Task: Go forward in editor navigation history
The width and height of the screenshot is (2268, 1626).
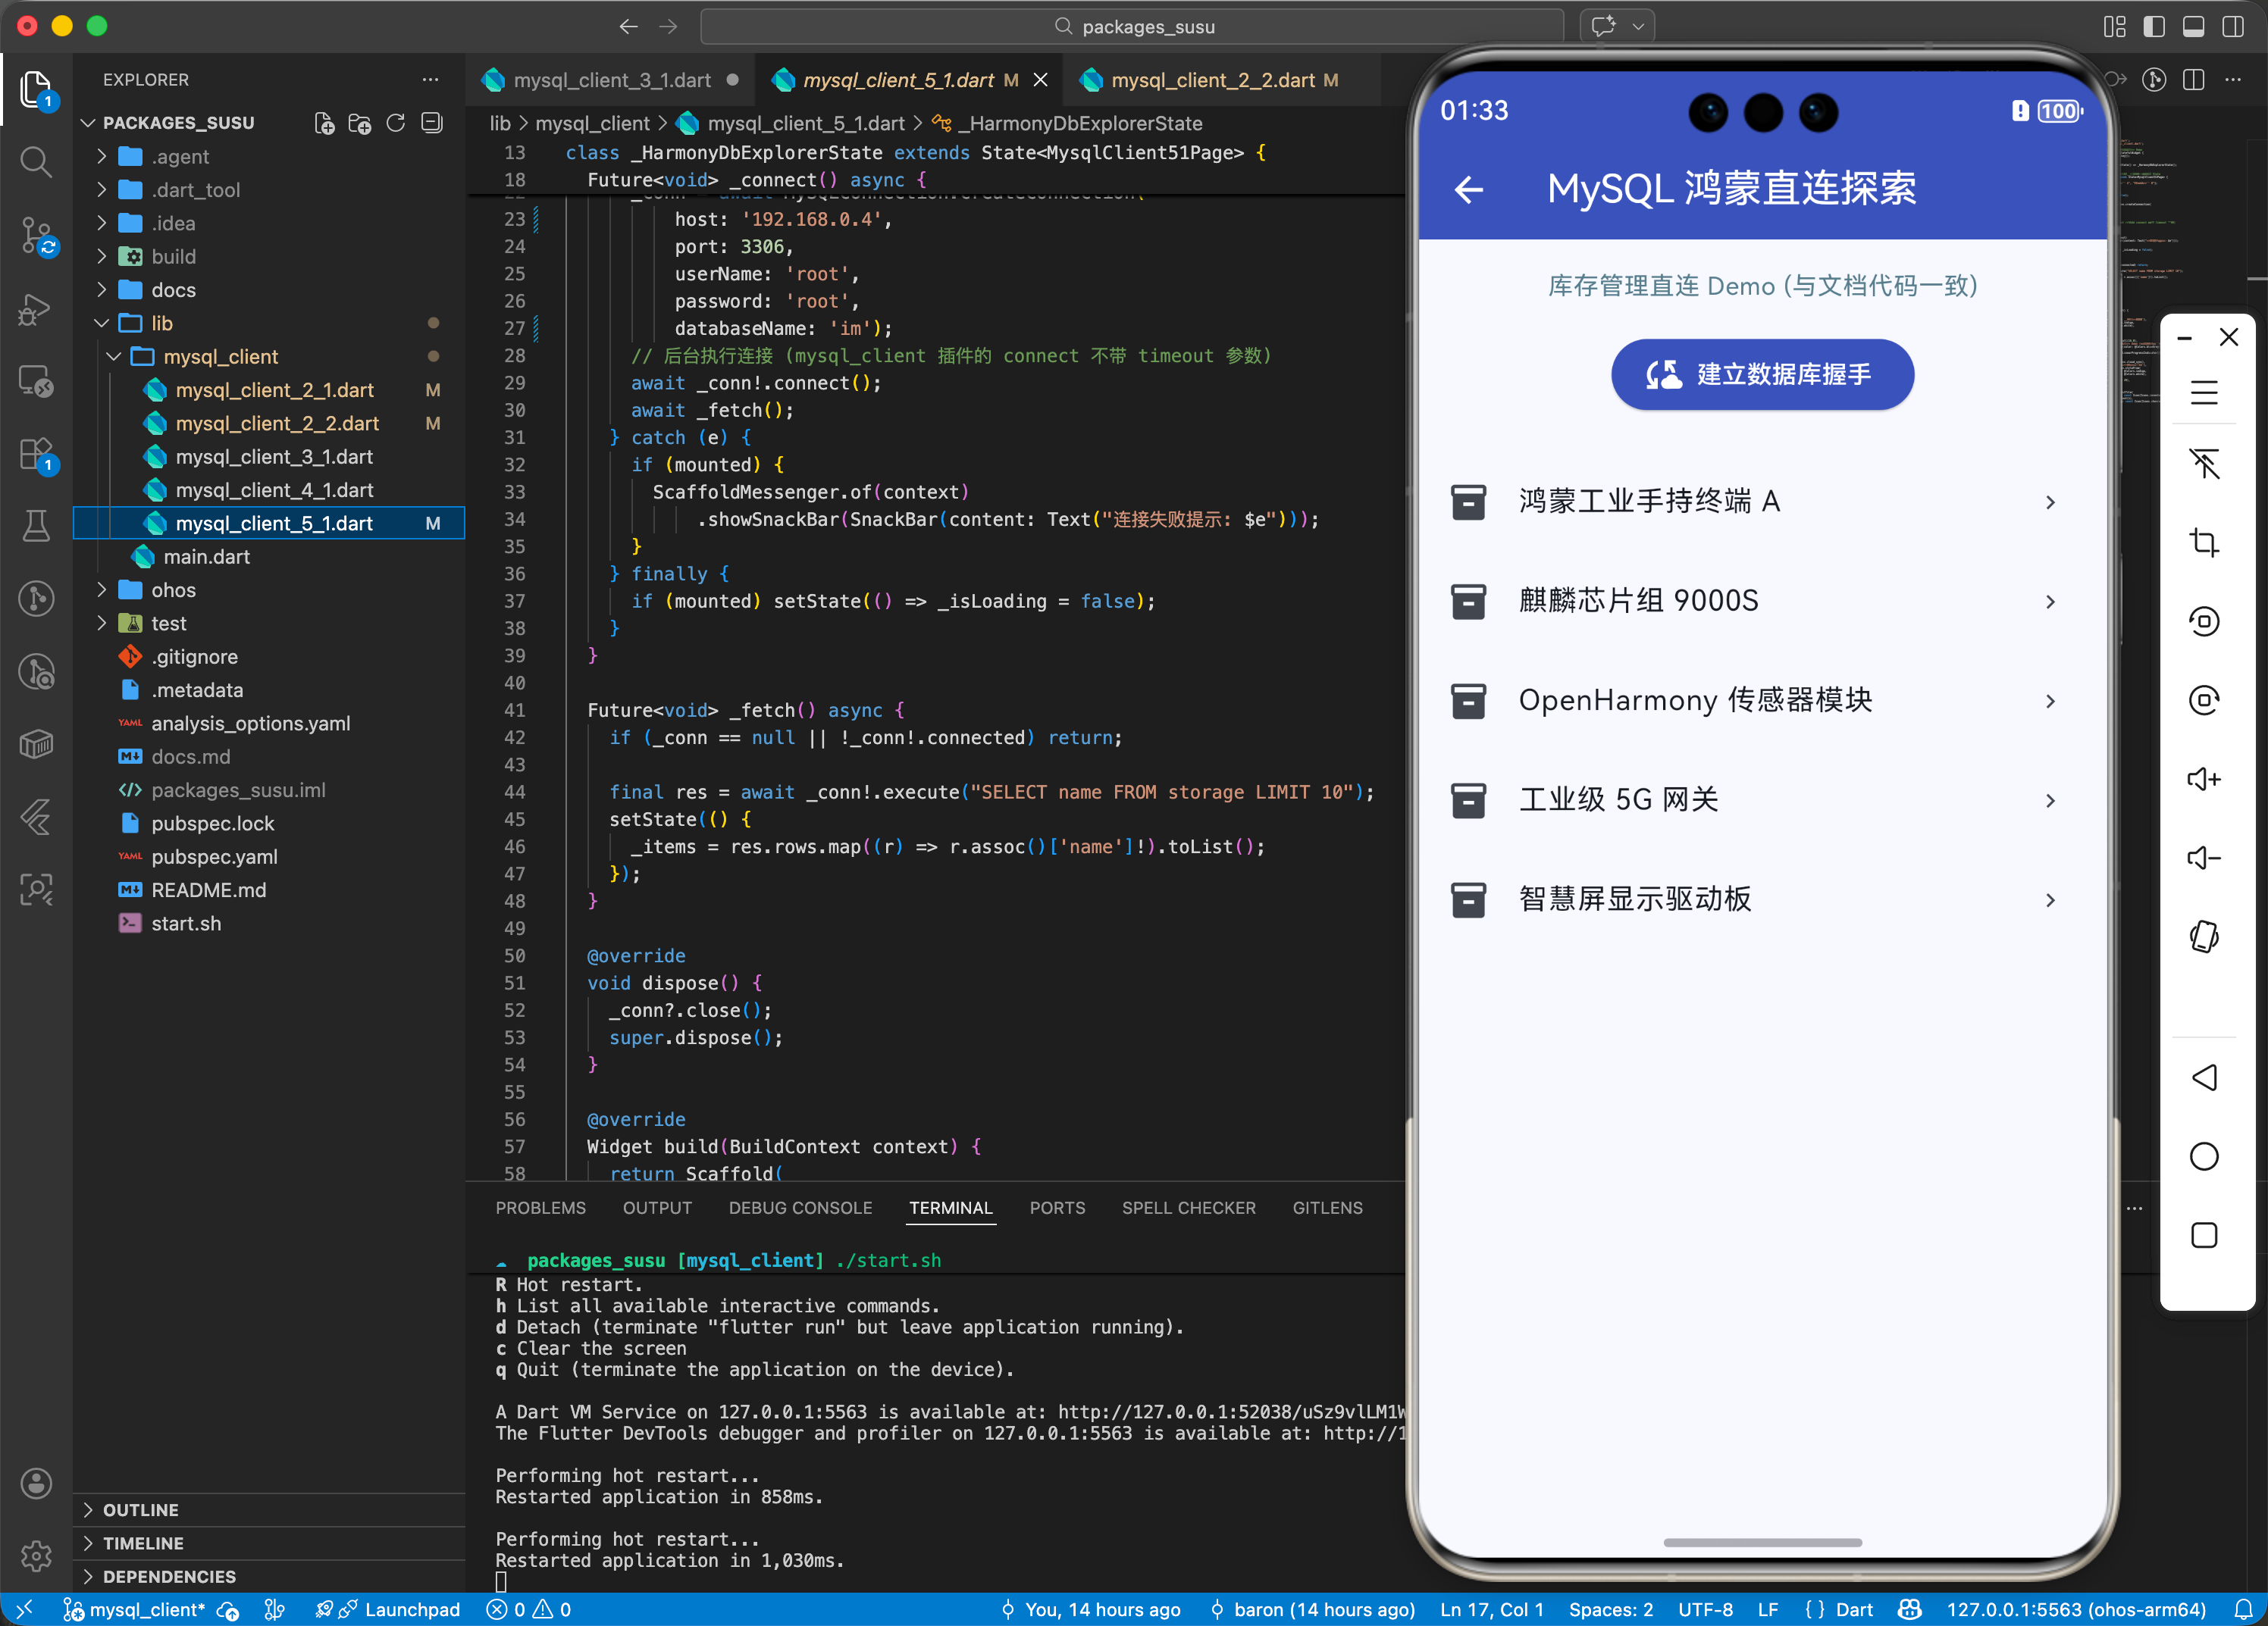Action: (x=668, y=27)
